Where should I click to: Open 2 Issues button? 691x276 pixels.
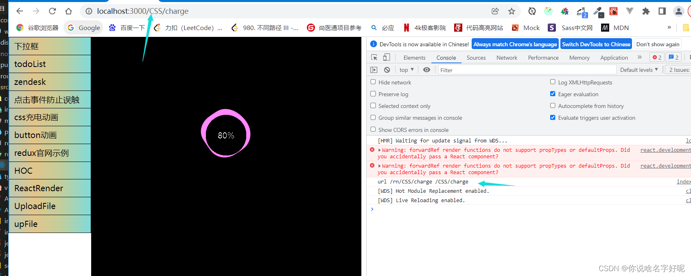click(679, 70)
